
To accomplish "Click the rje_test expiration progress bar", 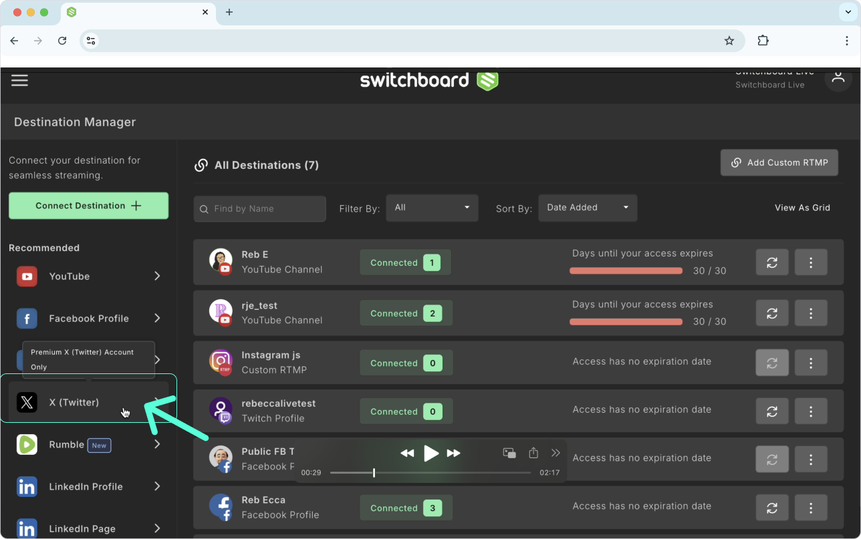I will point(626,321).
